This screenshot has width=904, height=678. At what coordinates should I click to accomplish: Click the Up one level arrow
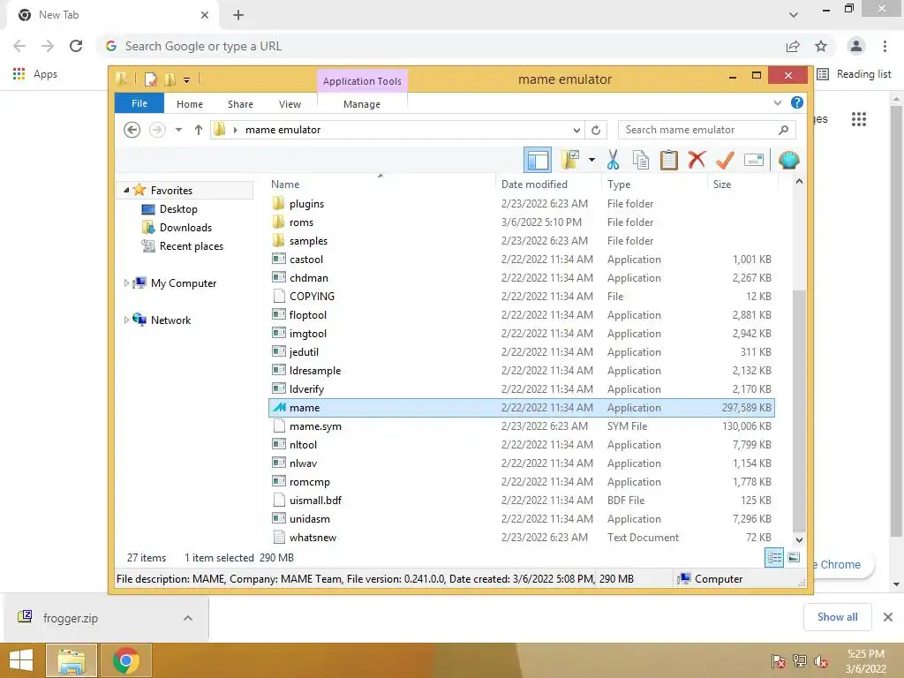tap(199, 130)
